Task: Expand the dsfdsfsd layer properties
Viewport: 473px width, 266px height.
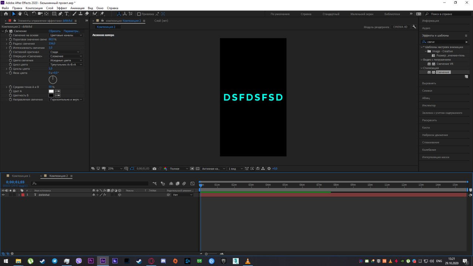Action: 19,195
